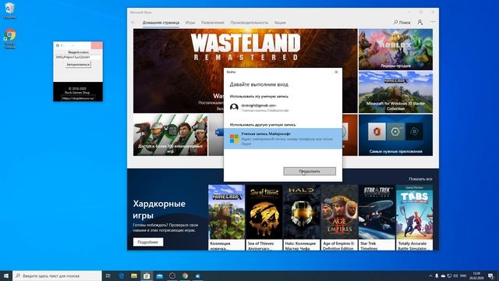Open Microsoft Edge from taskbar

[x=122, y=276]
